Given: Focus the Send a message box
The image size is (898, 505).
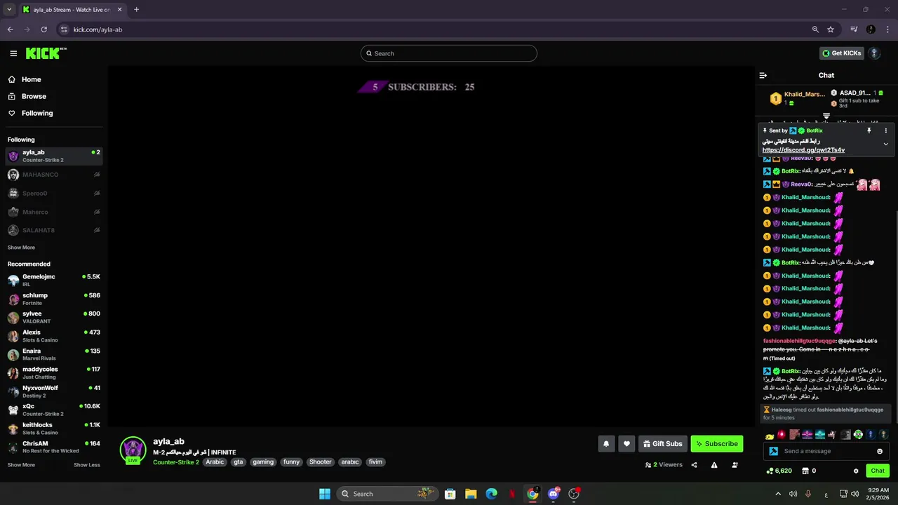Looking at the screenshot, I should pos(825,451).
